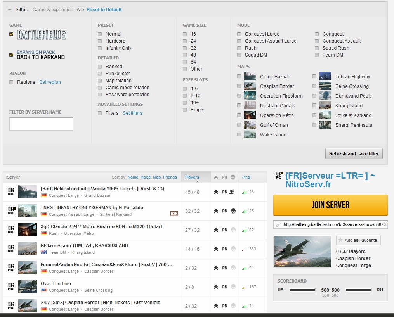Click the Operation Firestorm map thumbnail

coord(250,96)
